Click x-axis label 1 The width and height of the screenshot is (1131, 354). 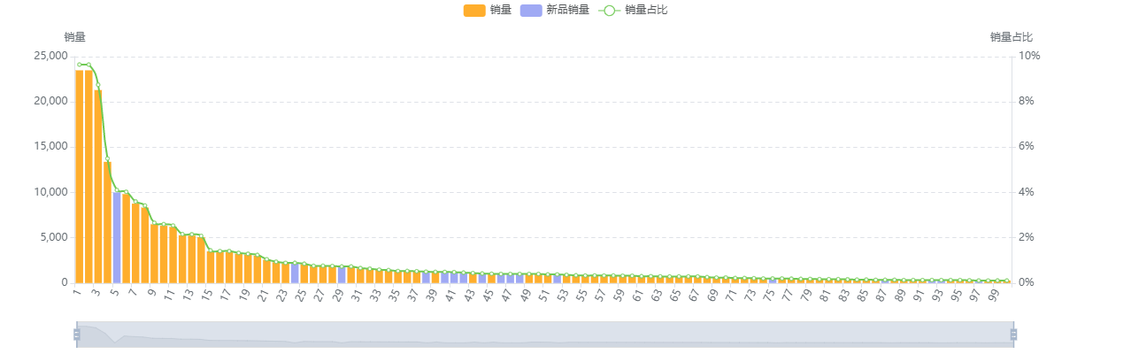(x=78, y=292)
